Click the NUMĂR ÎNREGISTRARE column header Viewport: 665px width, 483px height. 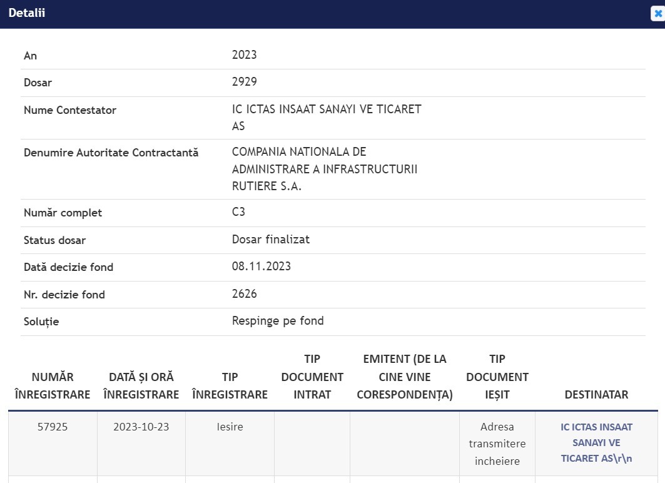tap(53, 385)
